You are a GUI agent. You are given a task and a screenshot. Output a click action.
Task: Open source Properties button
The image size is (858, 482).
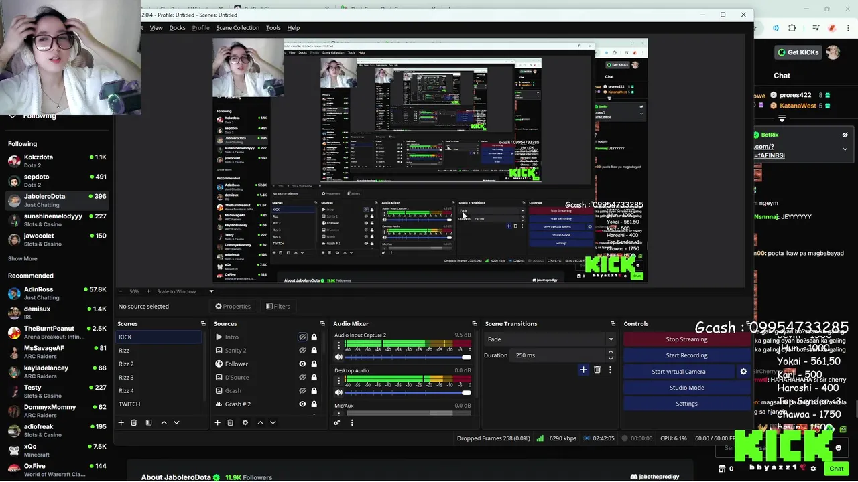pyautogui.click(x=233, y=307)
